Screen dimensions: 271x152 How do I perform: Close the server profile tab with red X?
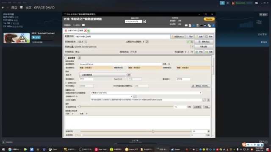(x=85, y=30)
